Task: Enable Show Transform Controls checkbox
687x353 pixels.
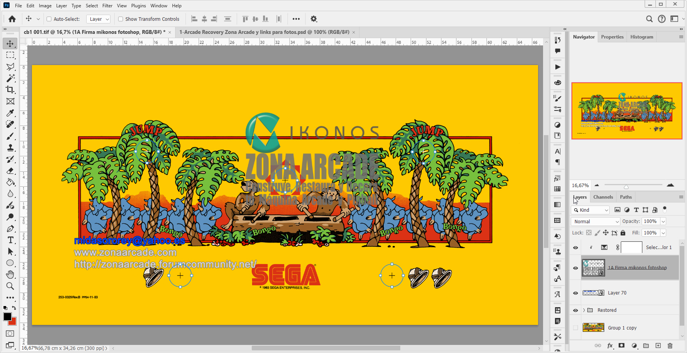Action: [120, 19]
